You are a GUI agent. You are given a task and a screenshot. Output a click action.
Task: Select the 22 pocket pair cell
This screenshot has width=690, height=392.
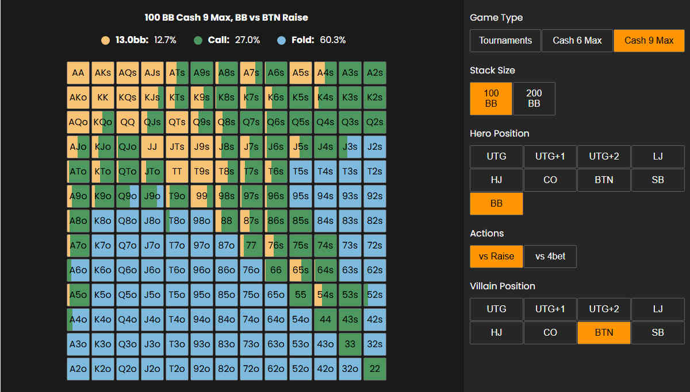(x=375, y=369)
